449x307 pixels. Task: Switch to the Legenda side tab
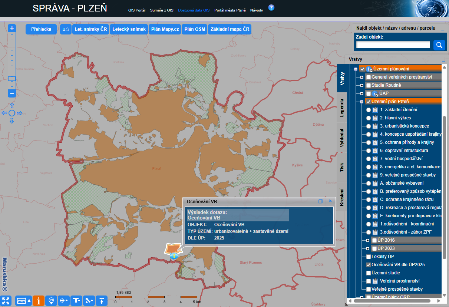point(342,108)
